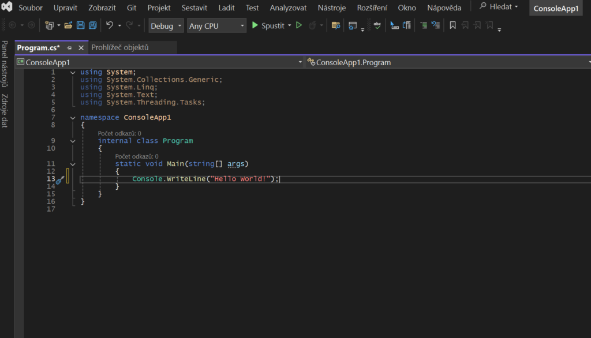Open the Sestavit menu
591x338 pixels.
194,8
